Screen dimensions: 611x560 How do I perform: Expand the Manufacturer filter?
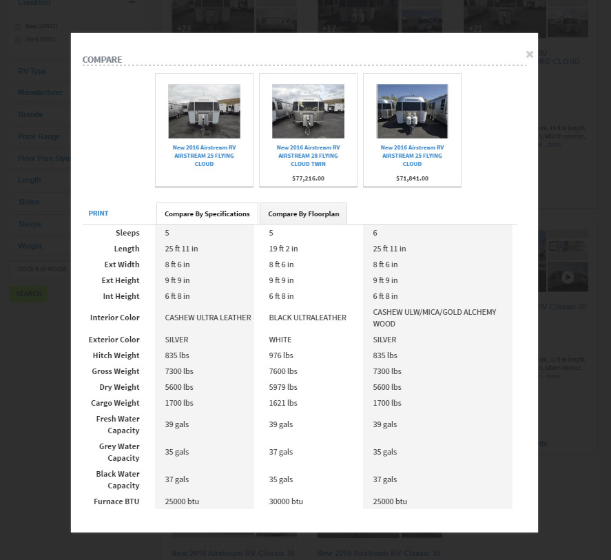tap(40, 92)
